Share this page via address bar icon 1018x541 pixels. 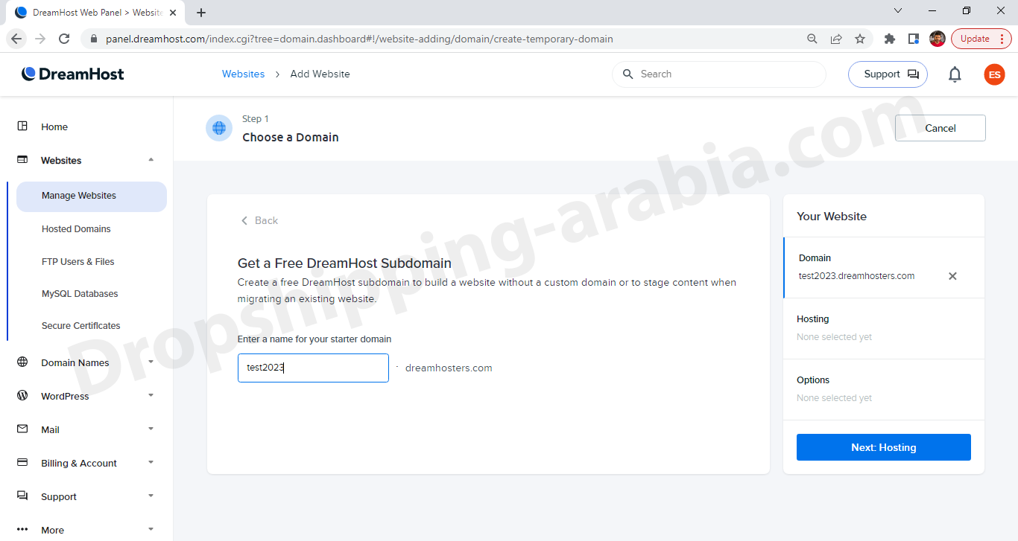(x=836, y=39)
